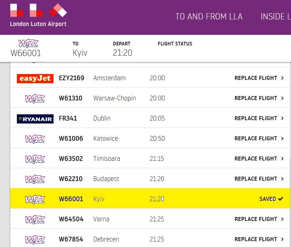
Task: Click the easyJet logo for flight EZY2169
Action: tap(35, 78)
